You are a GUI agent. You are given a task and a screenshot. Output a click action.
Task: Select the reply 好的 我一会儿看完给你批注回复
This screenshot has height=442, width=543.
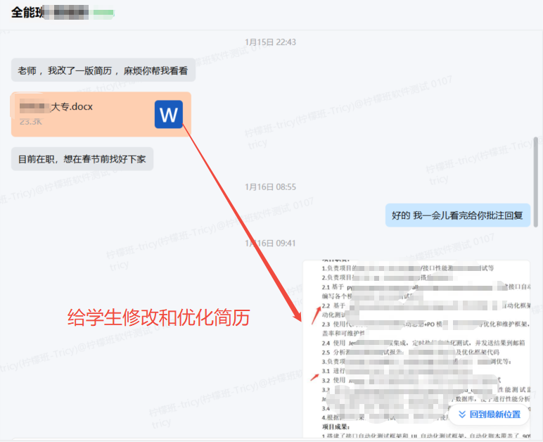(457, 215)
